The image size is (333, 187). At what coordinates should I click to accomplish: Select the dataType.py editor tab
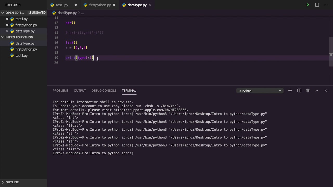click(137, 5)
